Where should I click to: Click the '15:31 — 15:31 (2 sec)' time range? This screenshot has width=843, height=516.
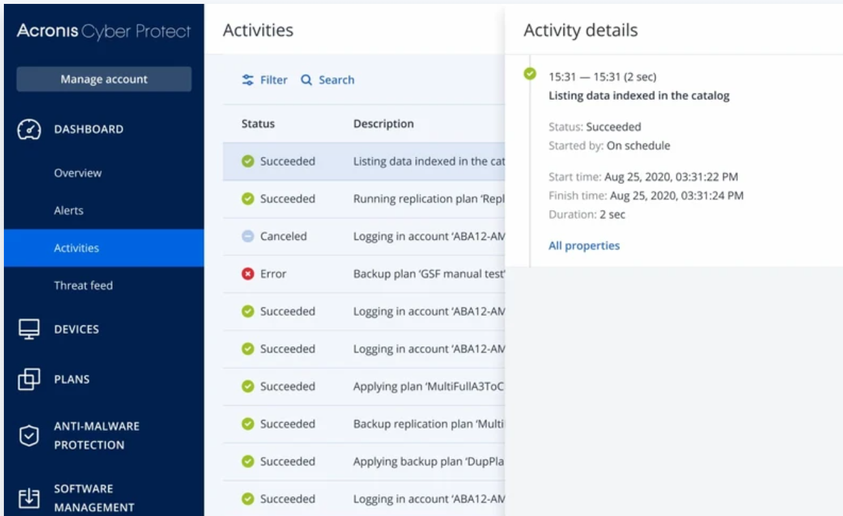602,77
